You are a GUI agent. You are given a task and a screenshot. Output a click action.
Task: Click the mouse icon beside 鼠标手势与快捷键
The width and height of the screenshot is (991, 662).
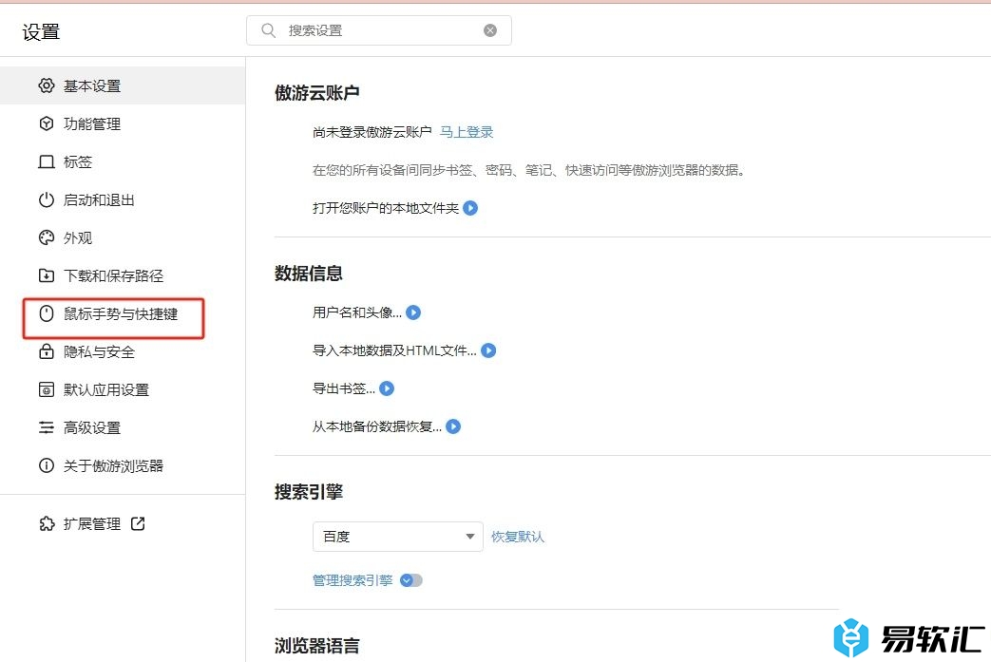pos(47,313)
